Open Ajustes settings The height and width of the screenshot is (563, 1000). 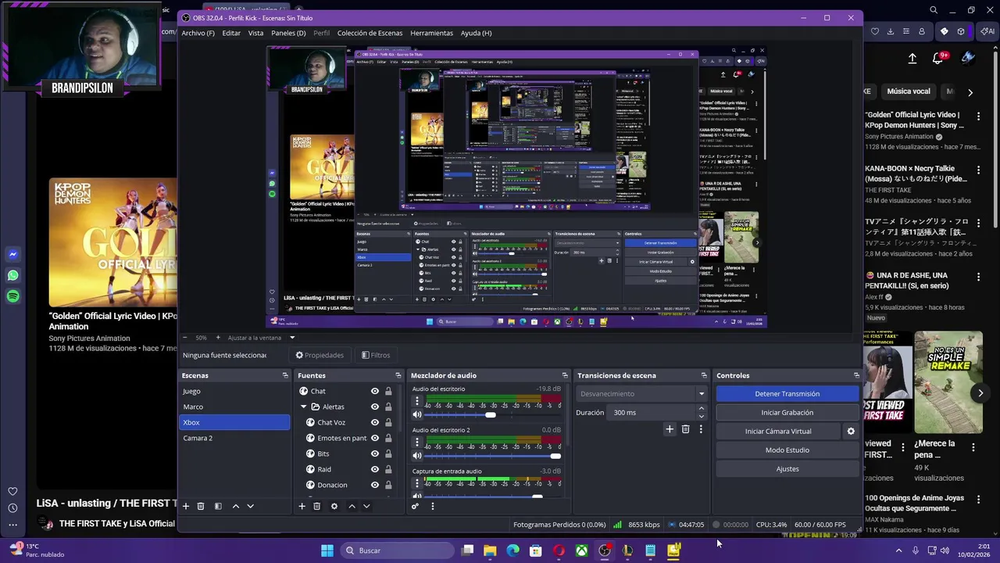click(787, 468)
